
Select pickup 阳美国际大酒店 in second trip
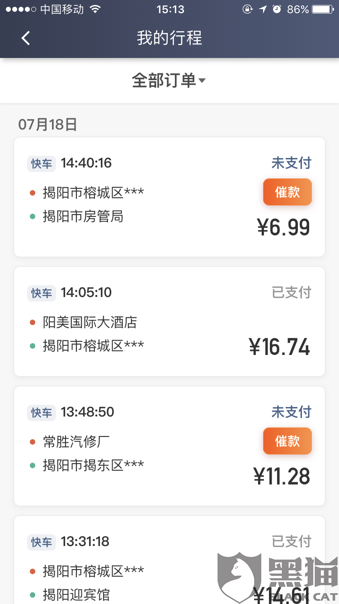89,322
